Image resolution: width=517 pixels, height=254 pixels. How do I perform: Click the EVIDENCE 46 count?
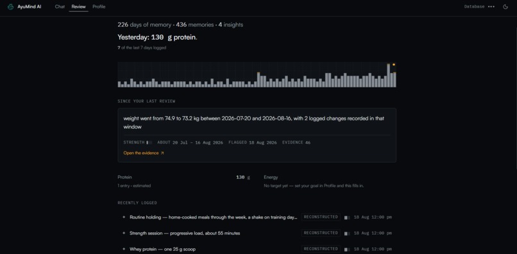[x=296, y=142]
